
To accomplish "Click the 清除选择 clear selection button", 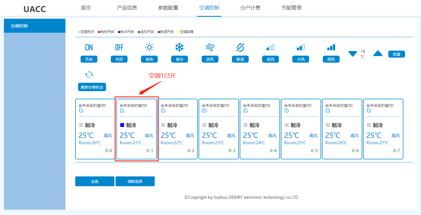I will click(135, 181).
